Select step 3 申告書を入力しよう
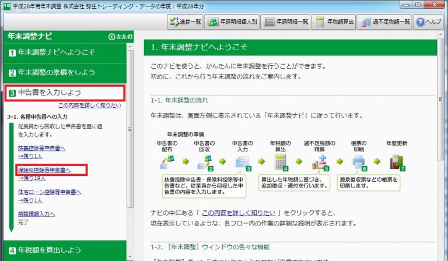 coord(63,93)
